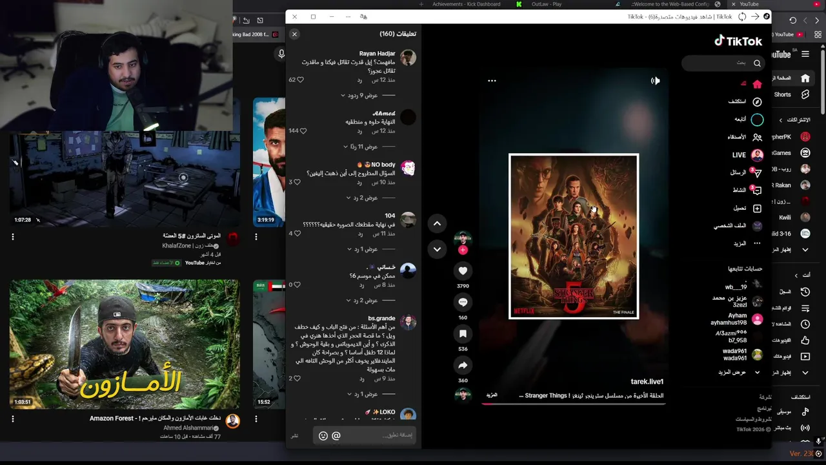Follow the creator with red plus badge
The image size is (826, 465).
pyautogui.click(x=463, y=250)
